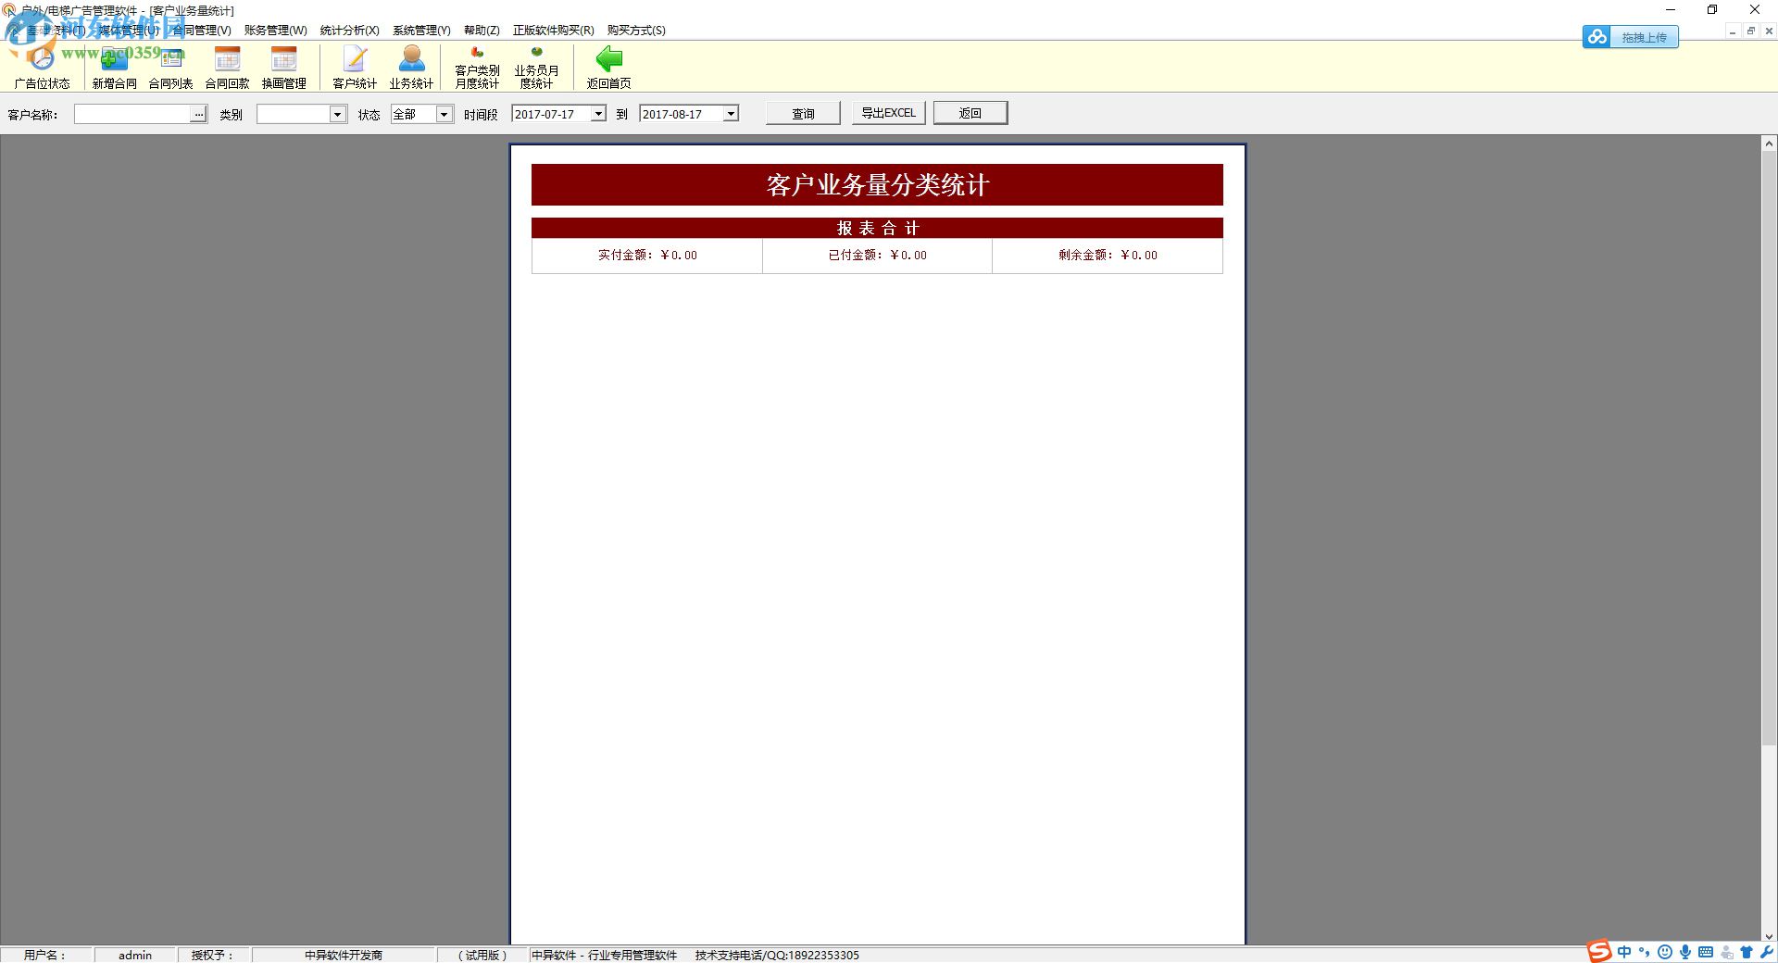Open the 业务统计 toolbar icon
Viewport: 1778px width, 963px height.
click(x=411, y=68)
